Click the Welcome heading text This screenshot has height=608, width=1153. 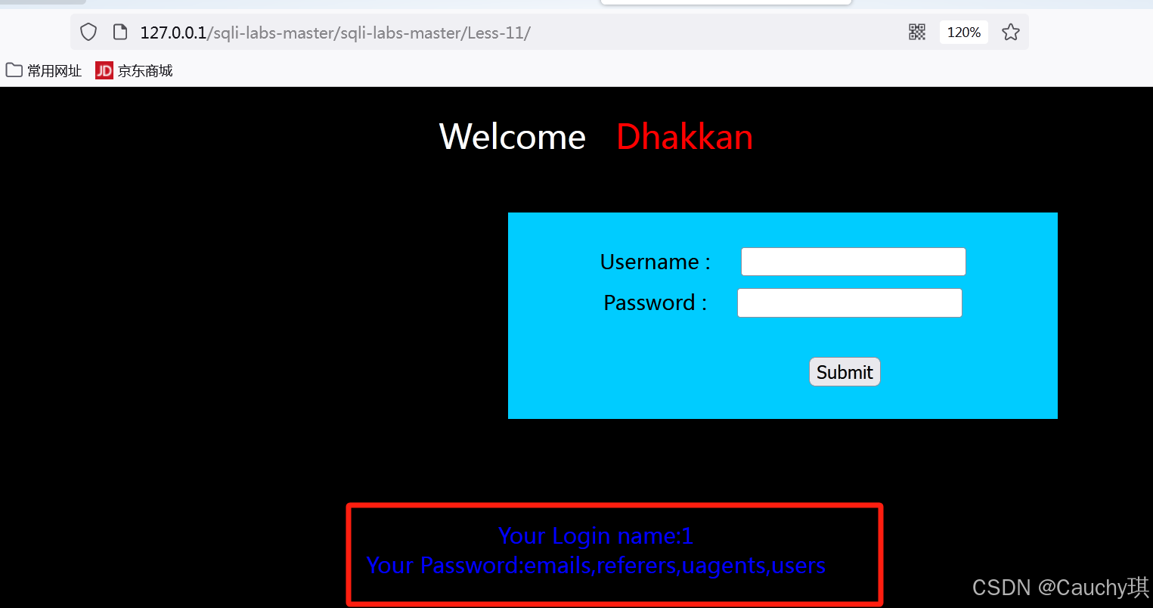coord(513,137)
